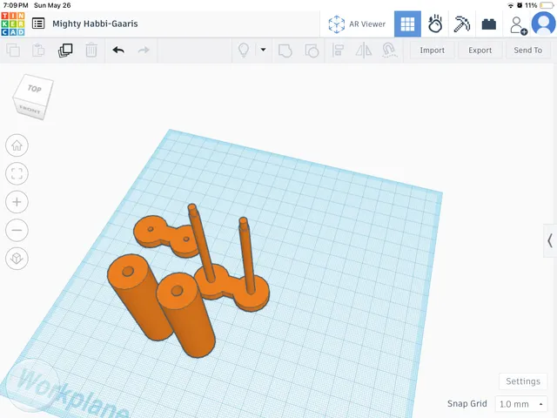Click the Export button

pyautogui.click(x=480, y=51)
